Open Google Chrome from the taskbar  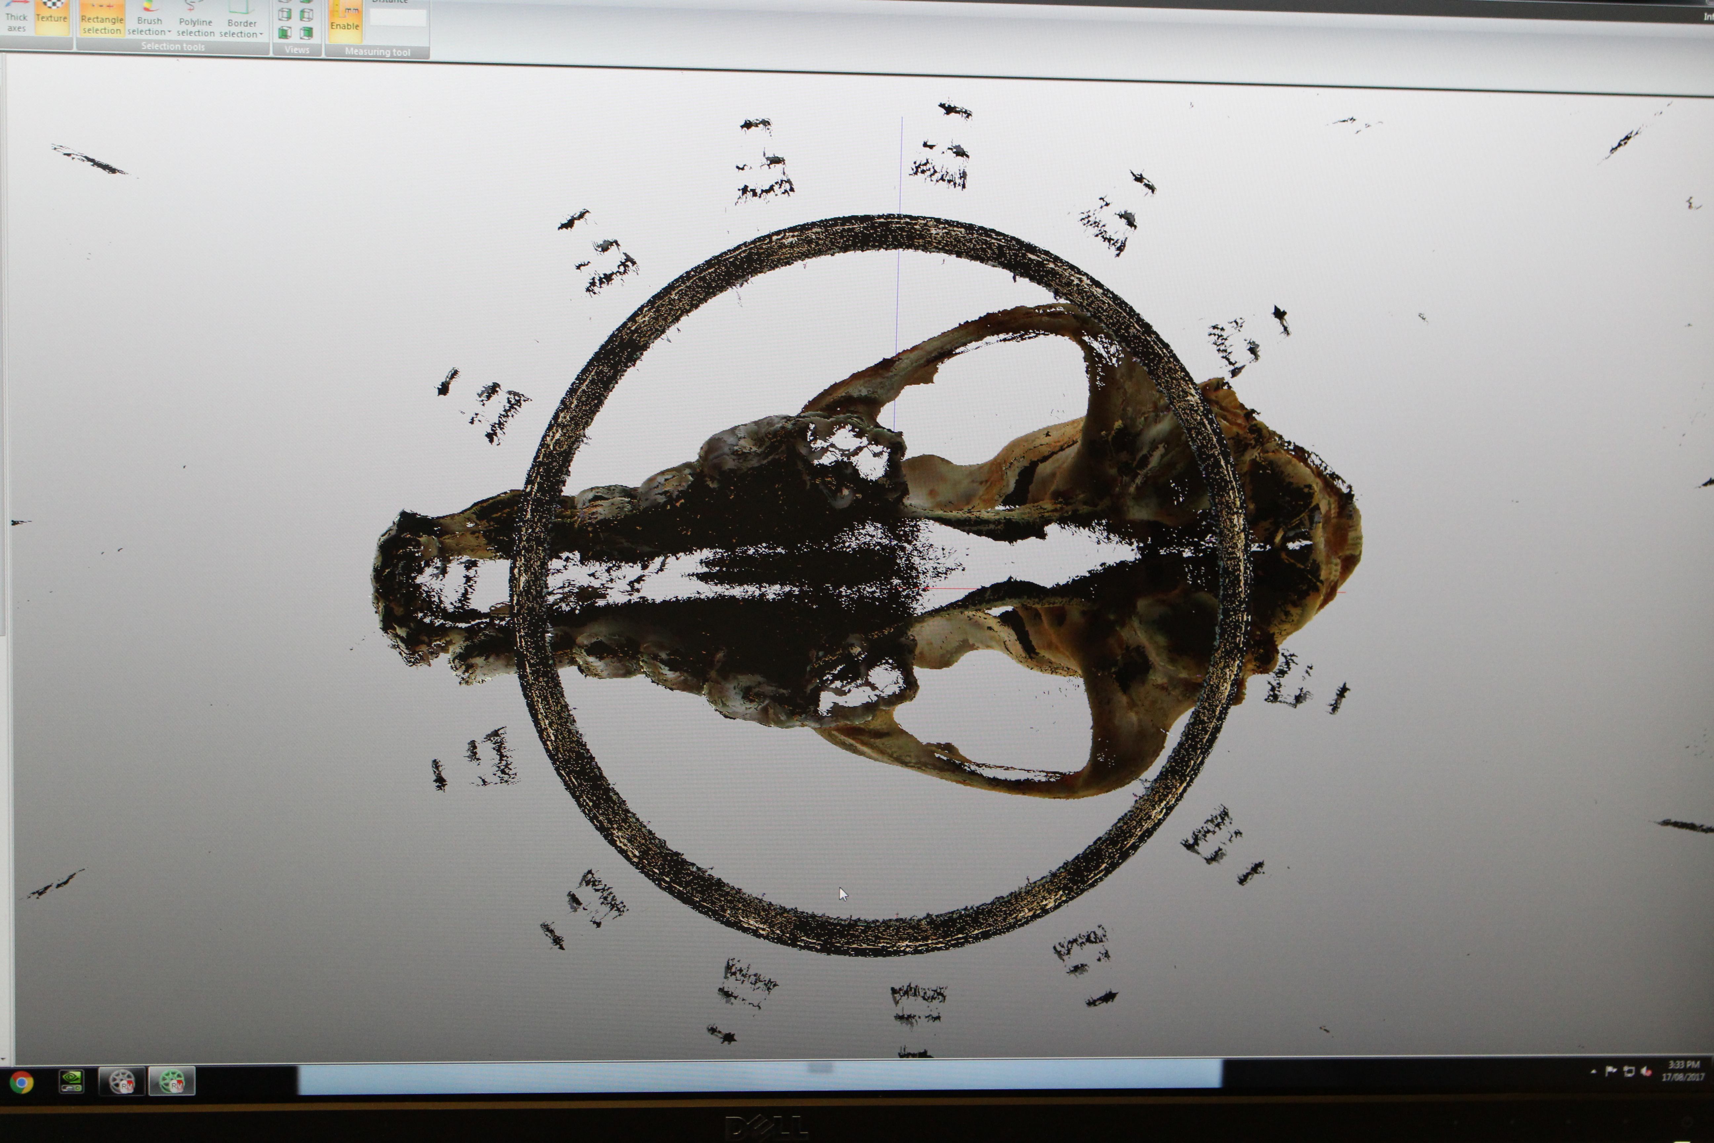tap(21, 1082)
